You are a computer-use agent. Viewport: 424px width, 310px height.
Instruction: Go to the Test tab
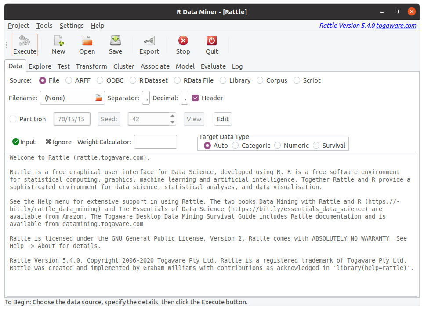coord(64,66)
